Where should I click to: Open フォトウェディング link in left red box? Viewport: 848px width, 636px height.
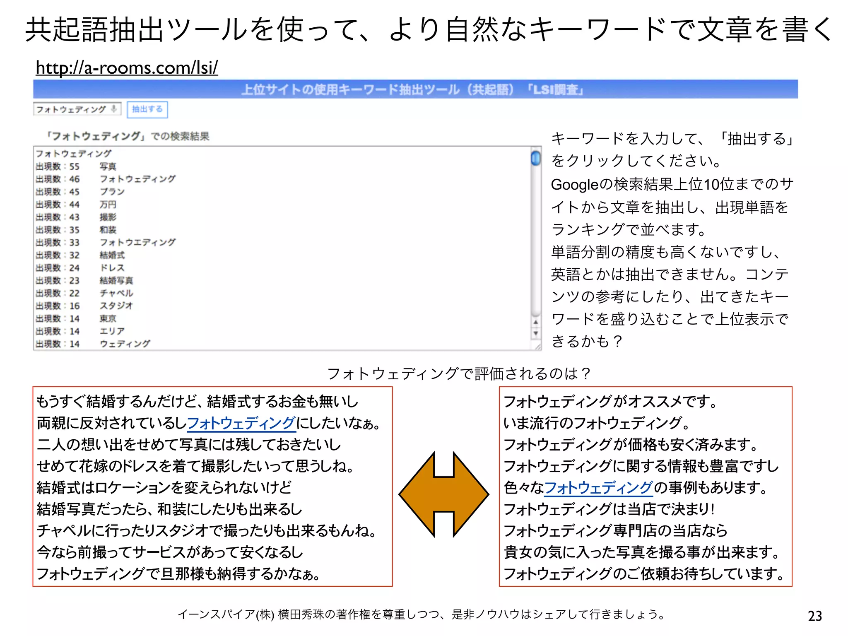(x=241, y=423)
